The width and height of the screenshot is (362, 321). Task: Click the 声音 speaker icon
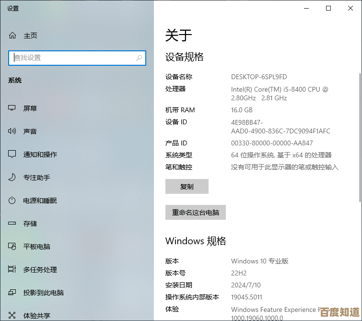12,131
